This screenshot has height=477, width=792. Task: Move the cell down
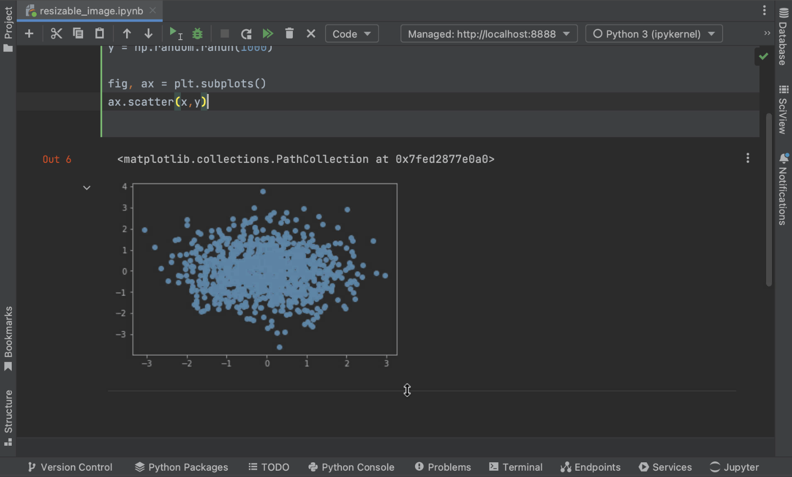pyautogui.click(x=148, y=34)
